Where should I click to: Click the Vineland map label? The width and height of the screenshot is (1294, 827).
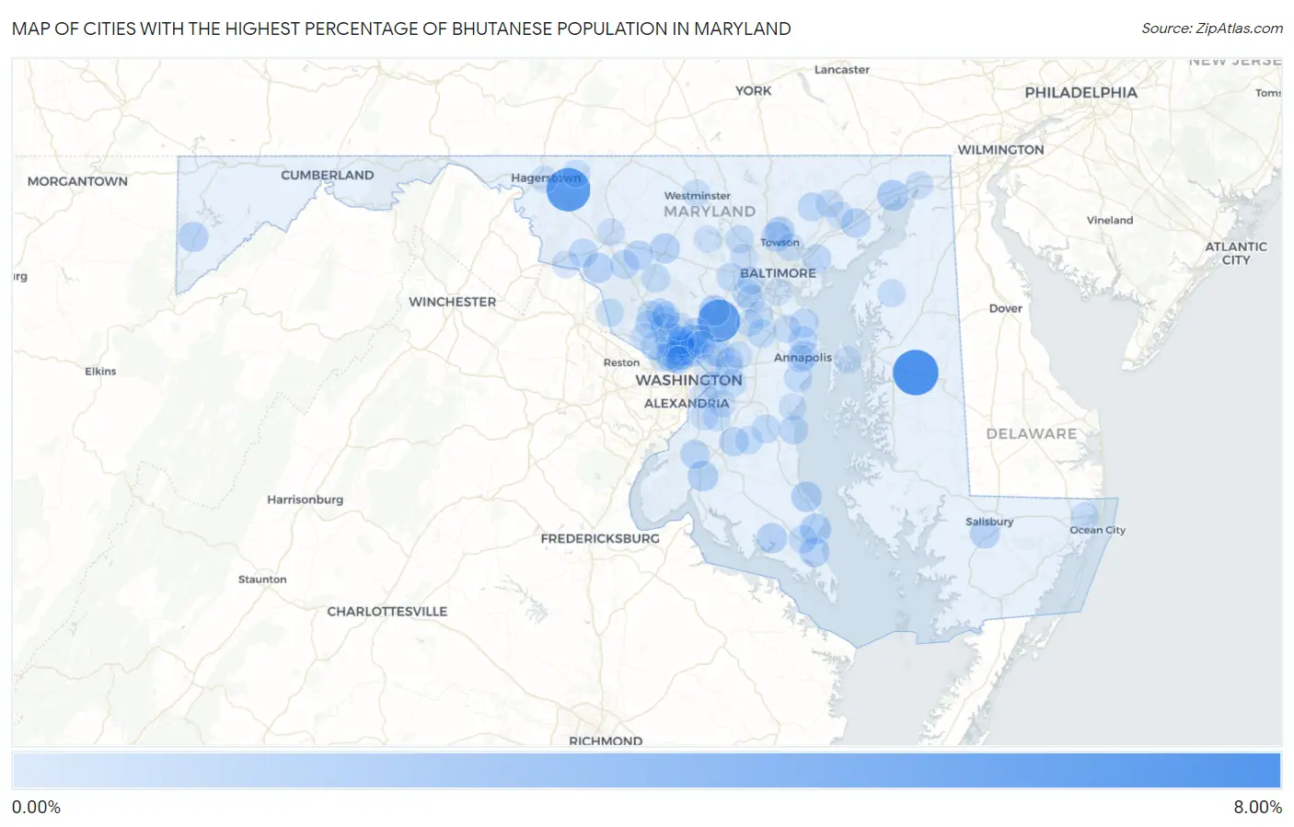(x=1109, y=220)
